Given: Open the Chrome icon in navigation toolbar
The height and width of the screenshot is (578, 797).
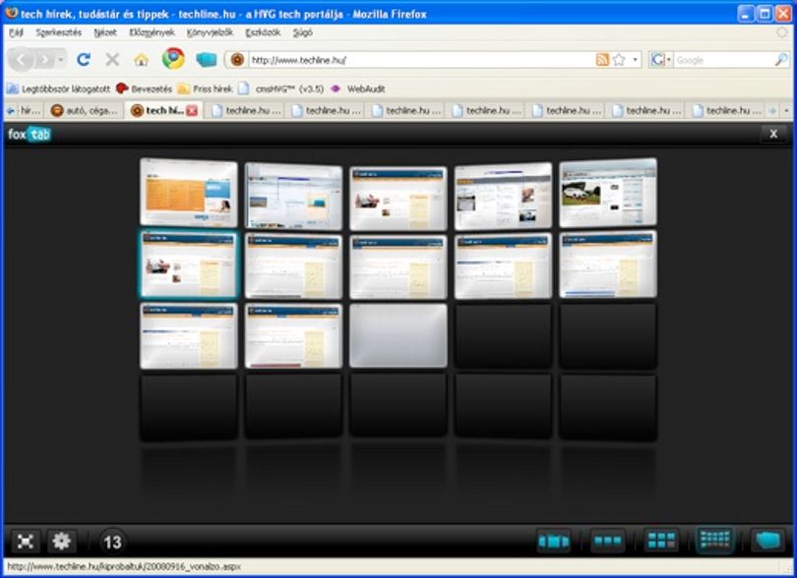Looking at the screenshot, I should point(173,59).
